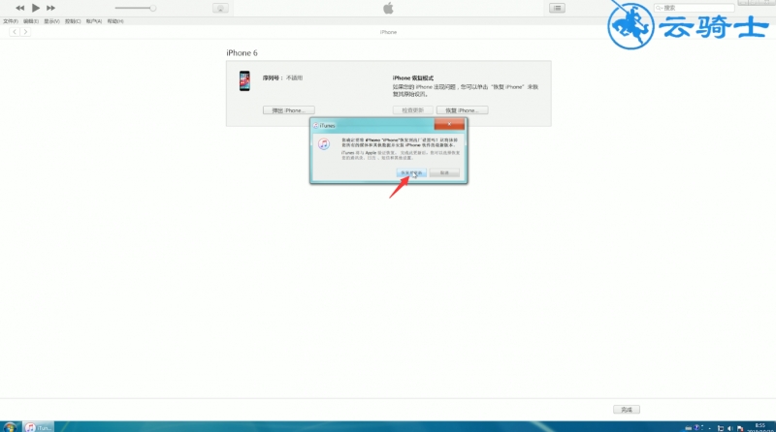Click the network tray icon
This screenshot has height=432, width=776.
[721, 428]
